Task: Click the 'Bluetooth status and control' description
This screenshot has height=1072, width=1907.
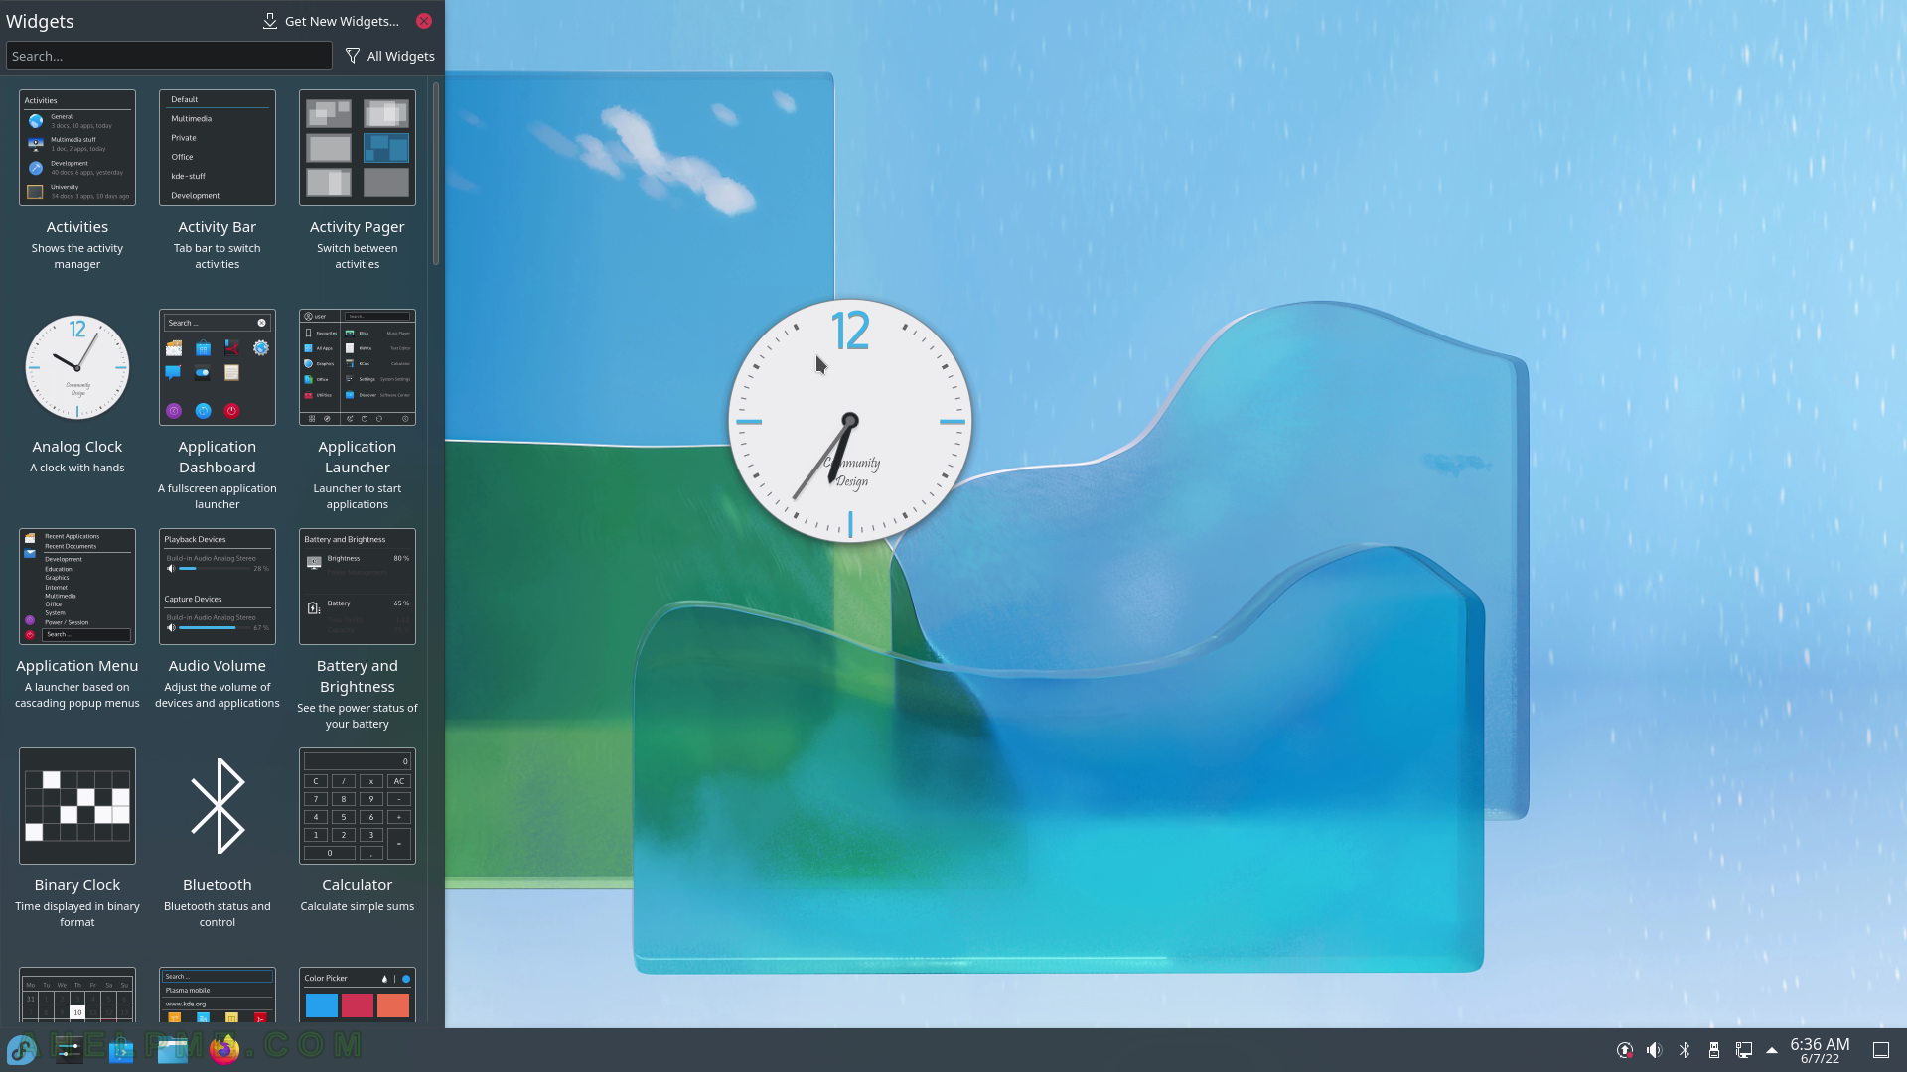Action: point(217,914)
